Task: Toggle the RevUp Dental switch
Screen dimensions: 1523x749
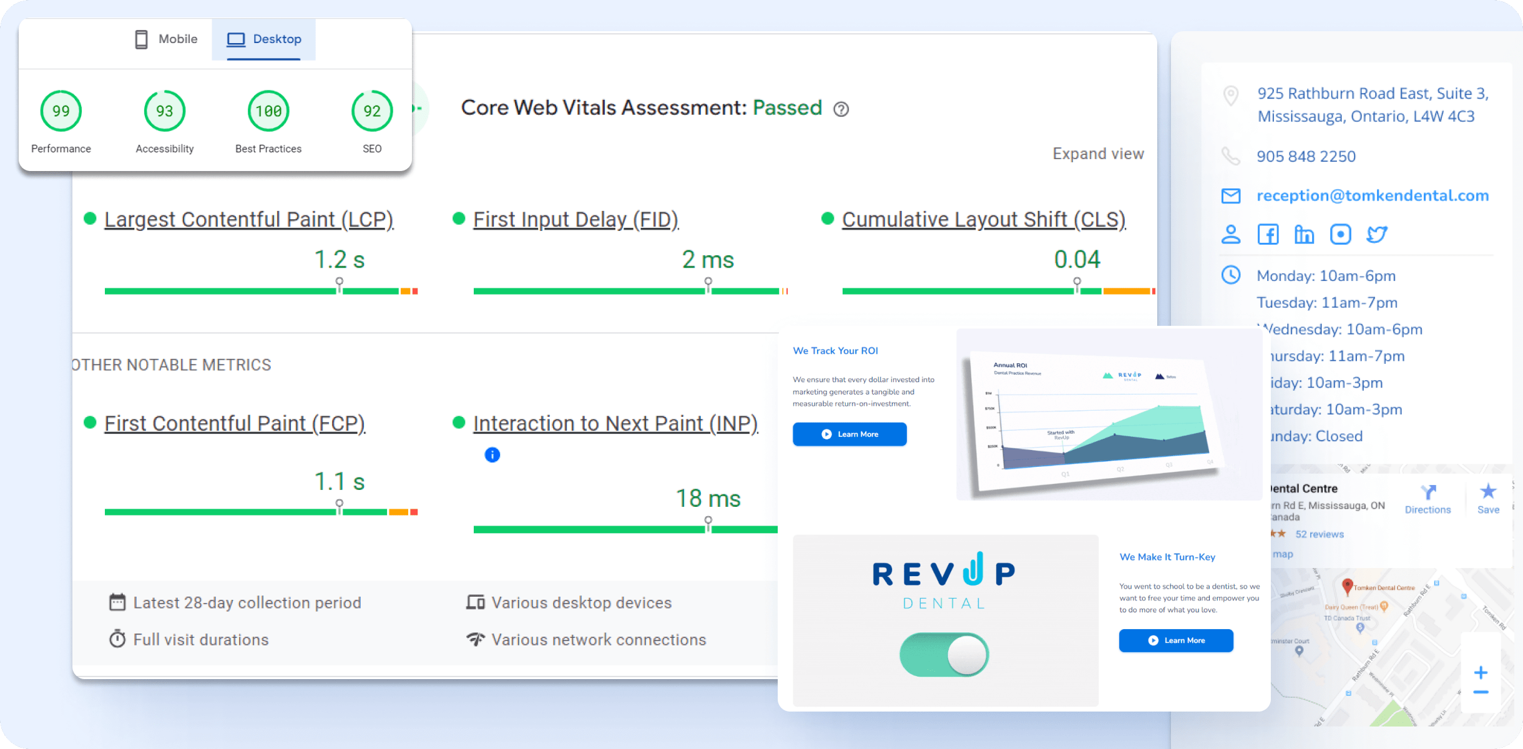Action: tap(944, 655)
